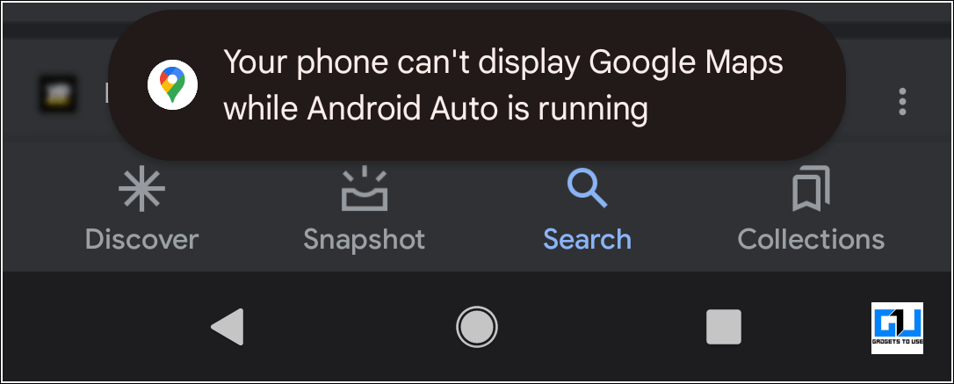Click the Gadgets To Use watermark logo
The height and width of the screenshot is (384, 954).
(x=897, y=328)
